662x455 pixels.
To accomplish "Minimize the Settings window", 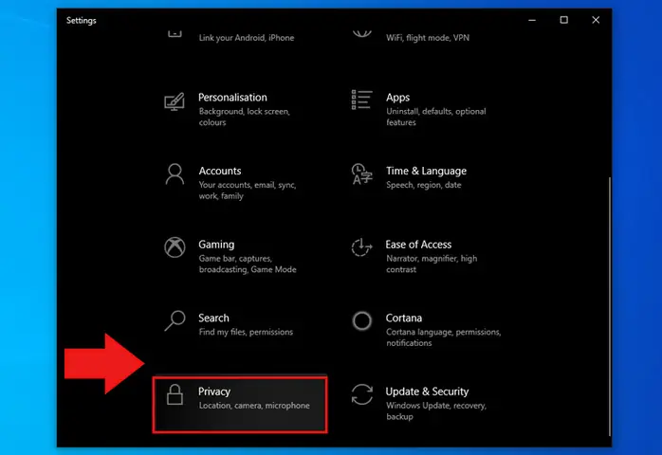I will coord(532,20).
